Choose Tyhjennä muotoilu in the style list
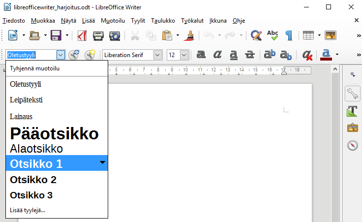Screen dimensions: 362x222 click(34, 68)
